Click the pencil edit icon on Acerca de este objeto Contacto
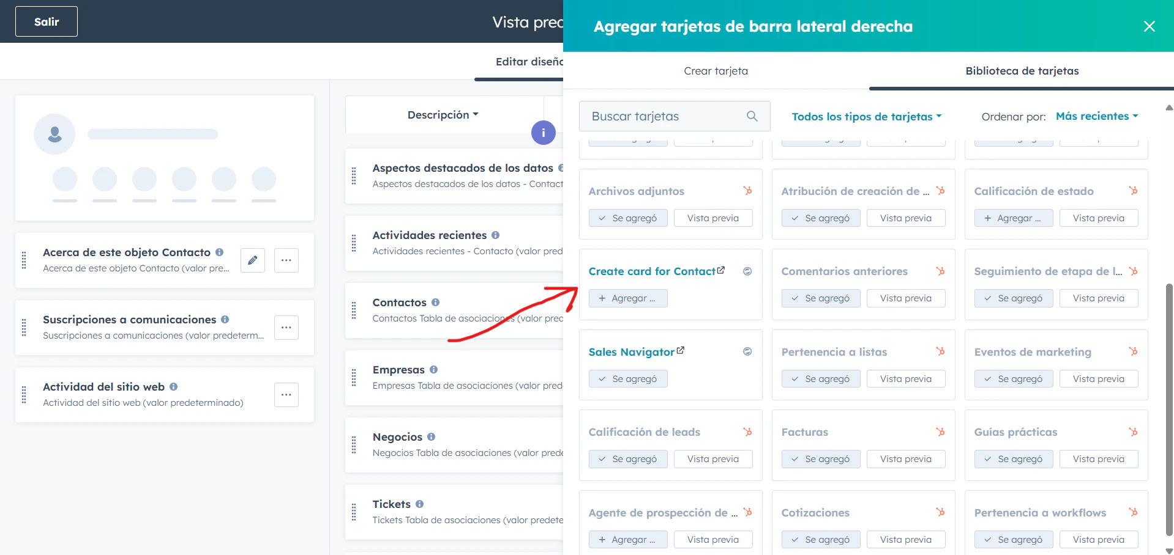 click(x=252, y=260)
